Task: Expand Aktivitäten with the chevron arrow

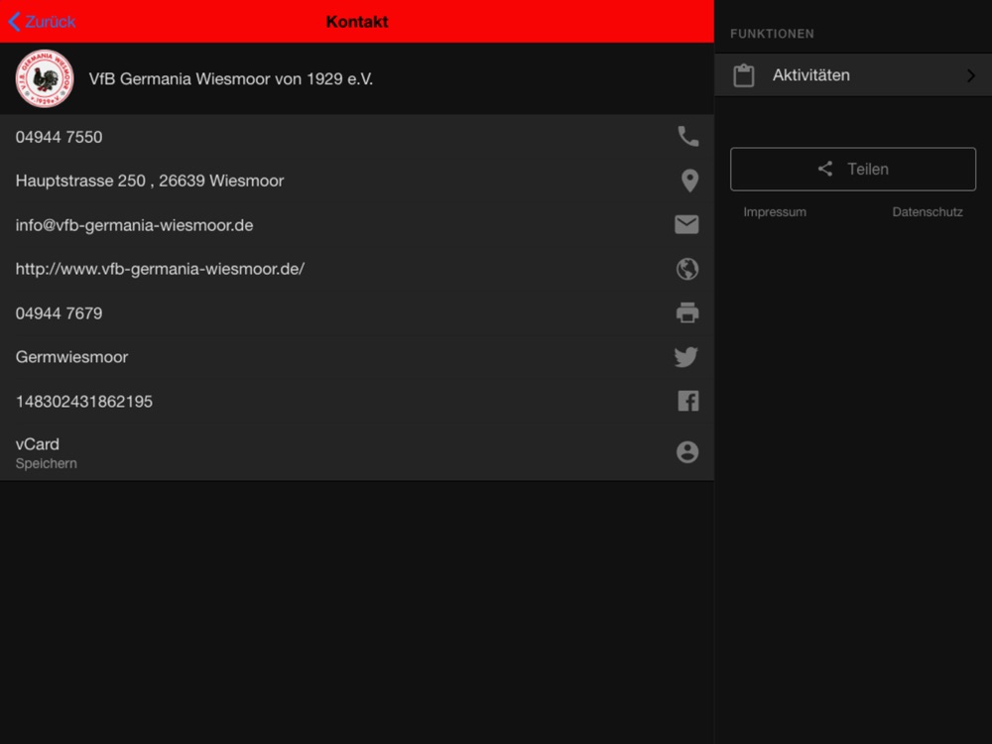Action: pyautogui.click(x=971, y=75)
